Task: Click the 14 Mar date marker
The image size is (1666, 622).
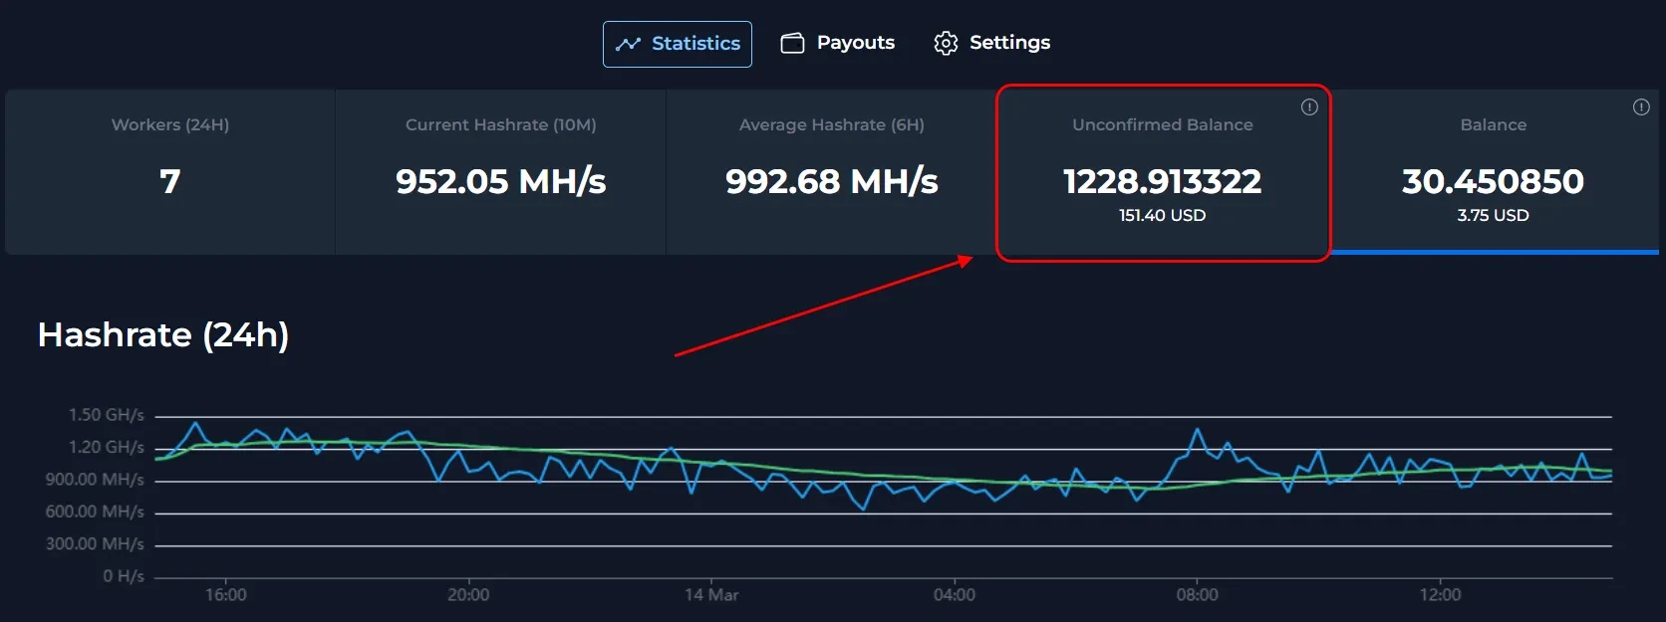Action: [711, 594]
